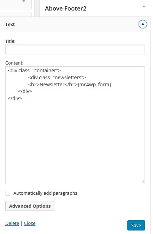
Task: Click the Above Footer2 heading
Action: click(66, 8)
